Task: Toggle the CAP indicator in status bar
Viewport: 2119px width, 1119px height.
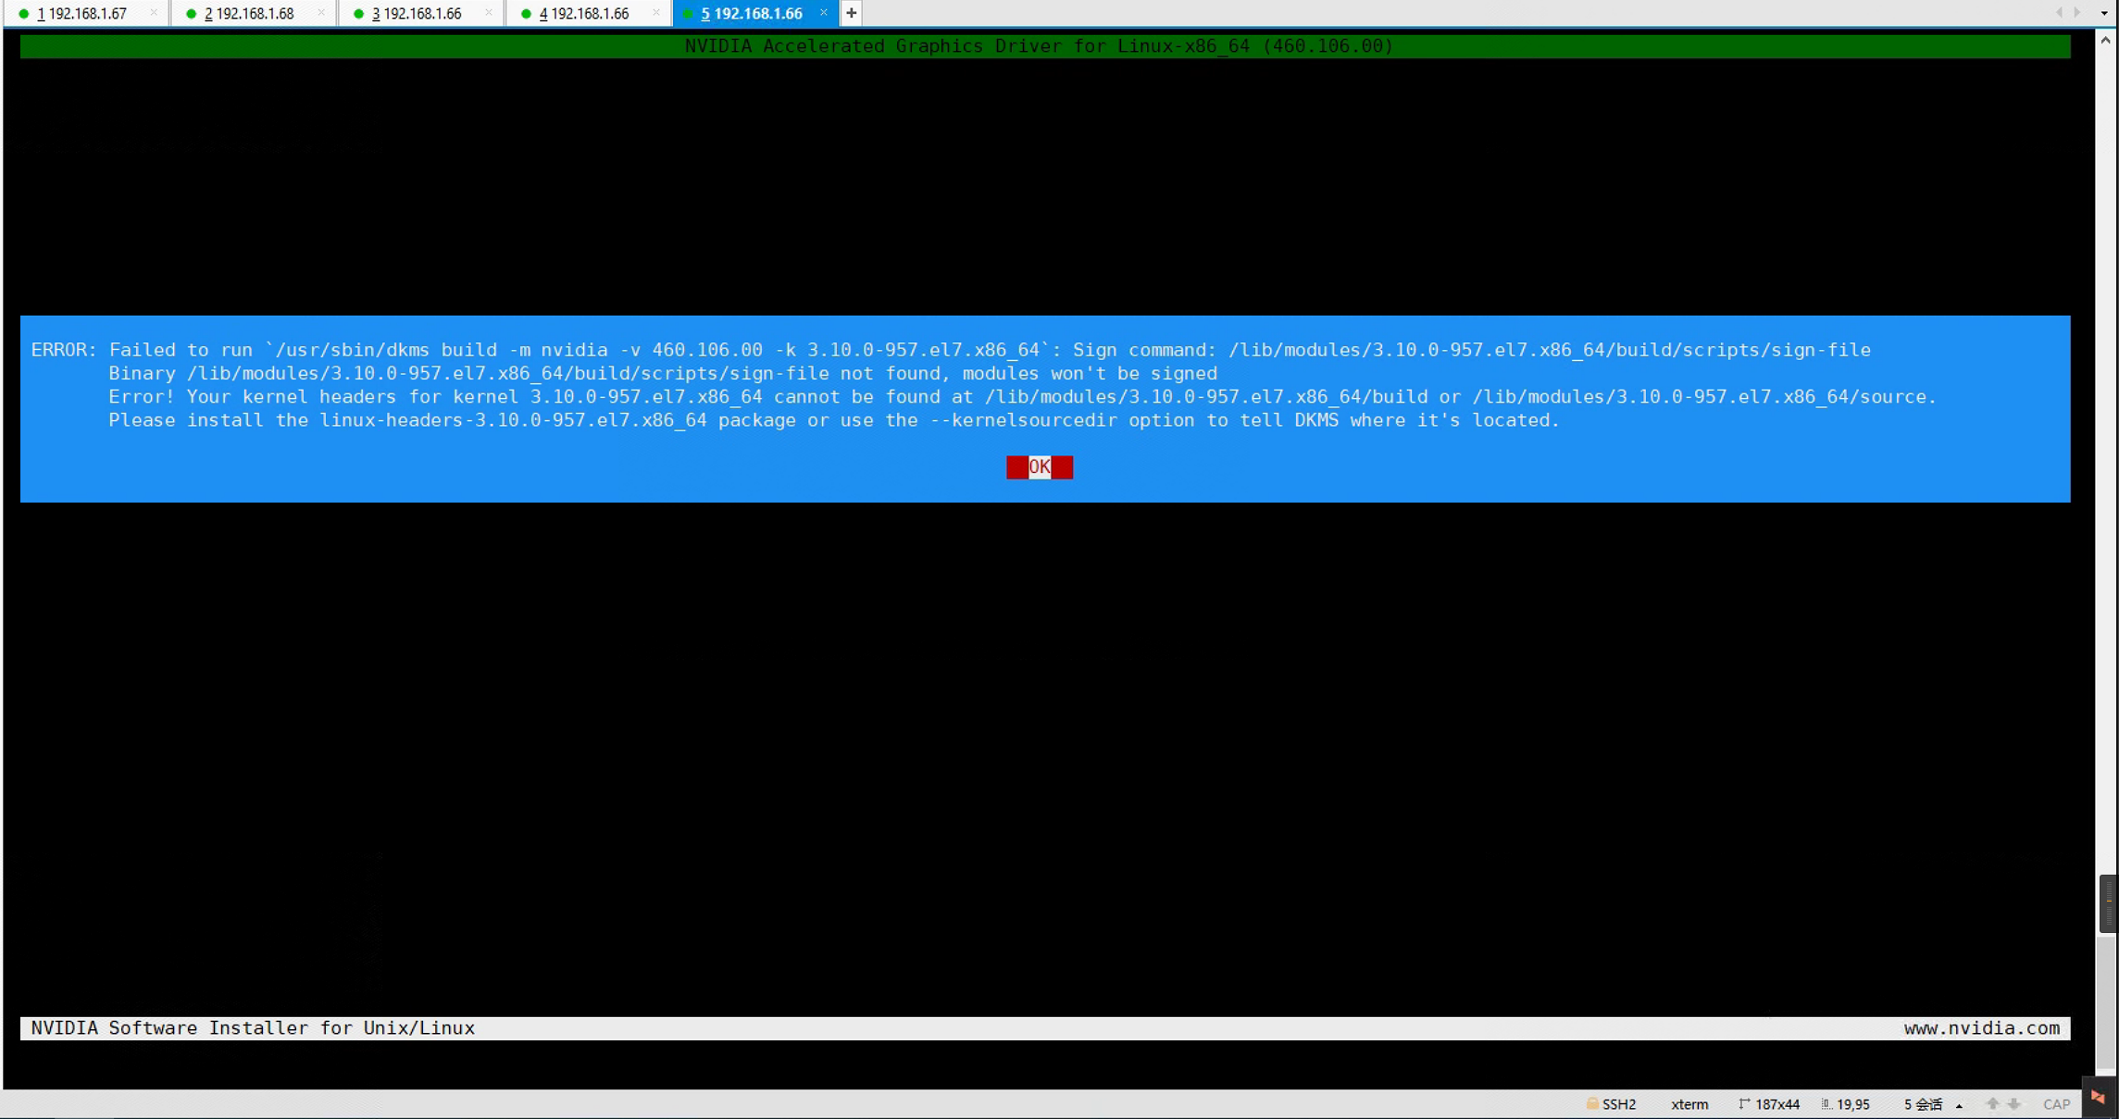Action: tap(2056, 1103)
